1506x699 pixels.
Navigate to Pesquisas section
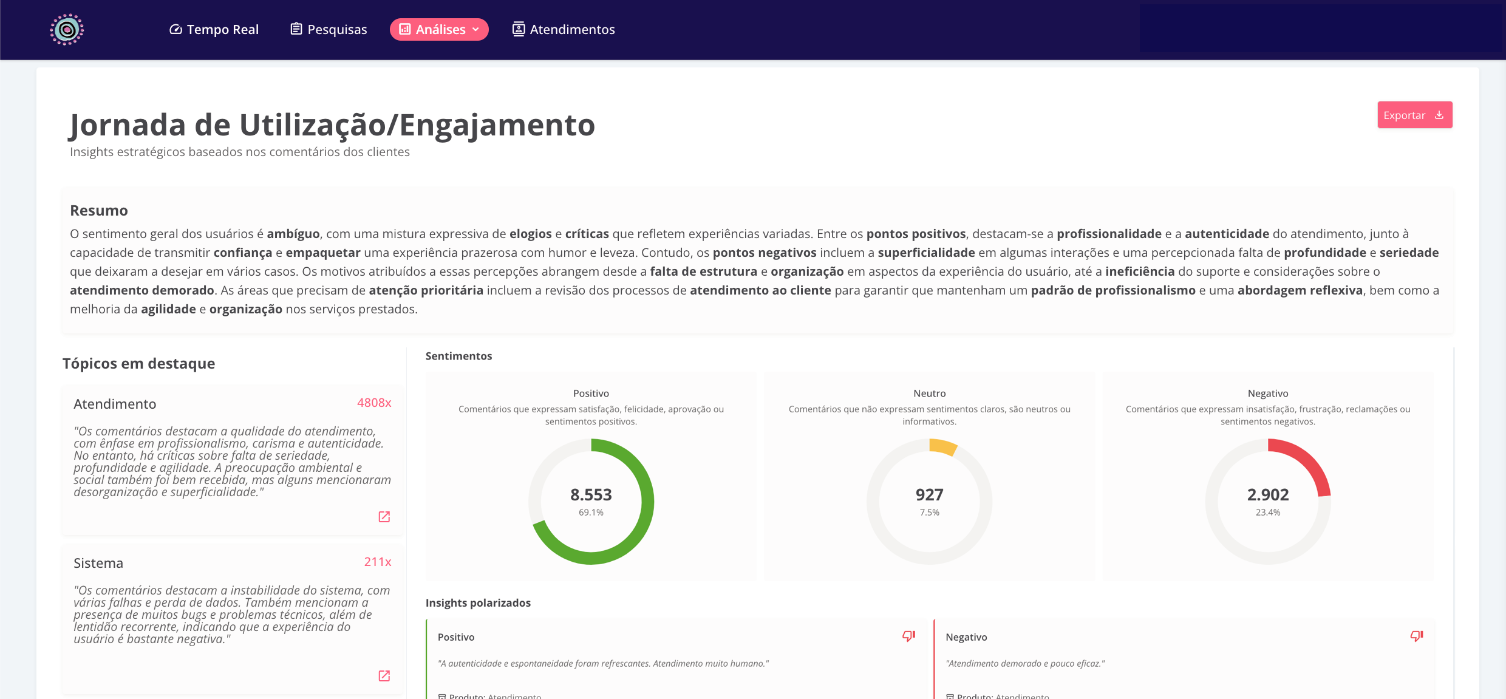coord(337,29)
